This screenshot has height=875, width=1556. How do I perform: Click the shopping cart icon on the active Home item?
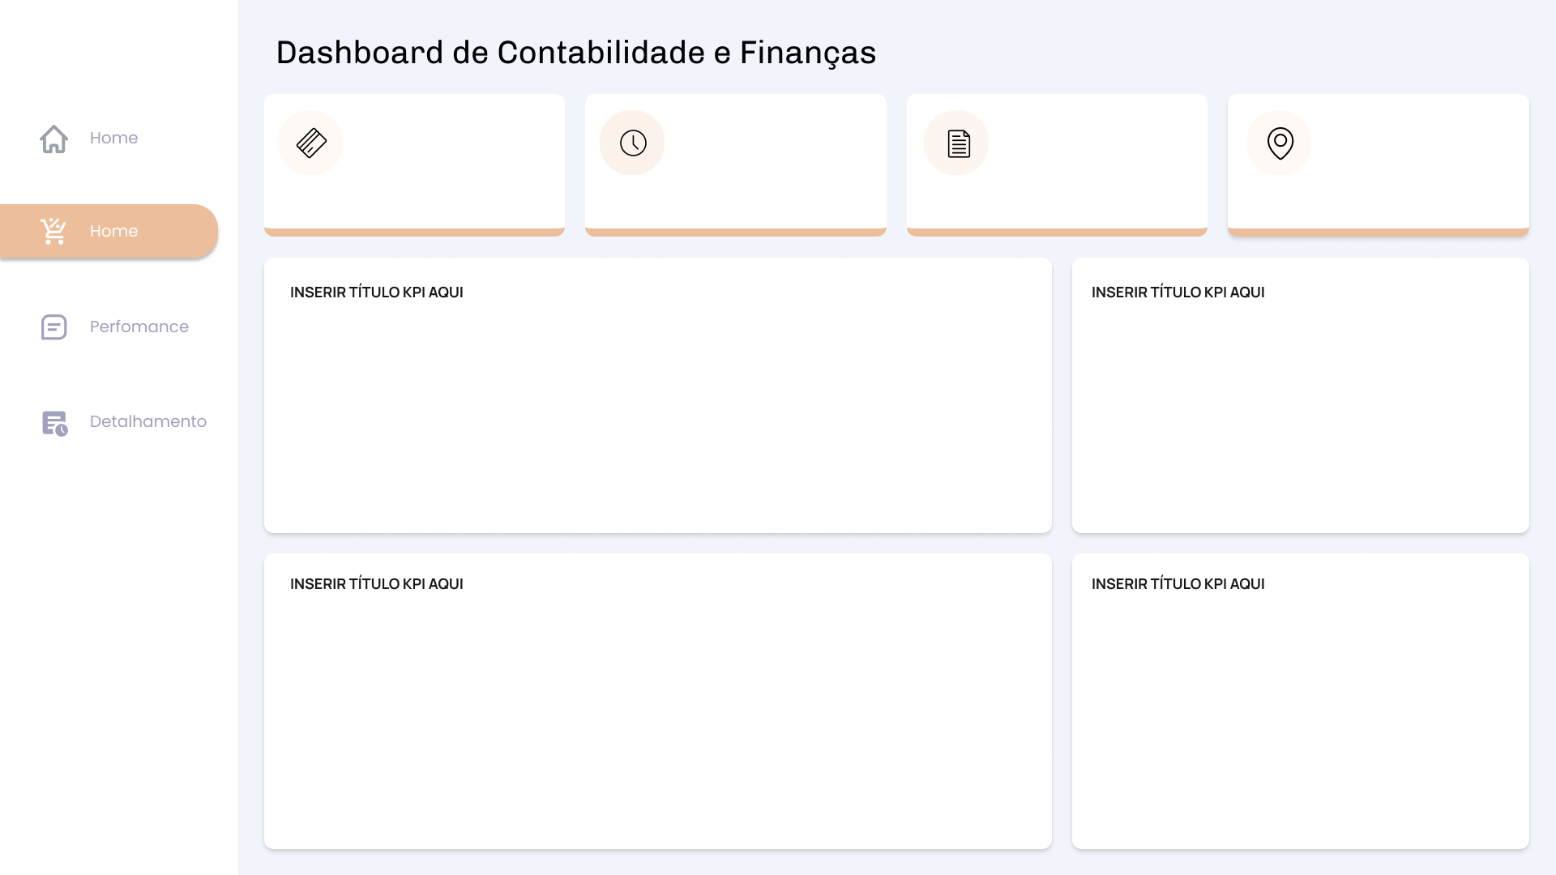(x=53, y=231)
